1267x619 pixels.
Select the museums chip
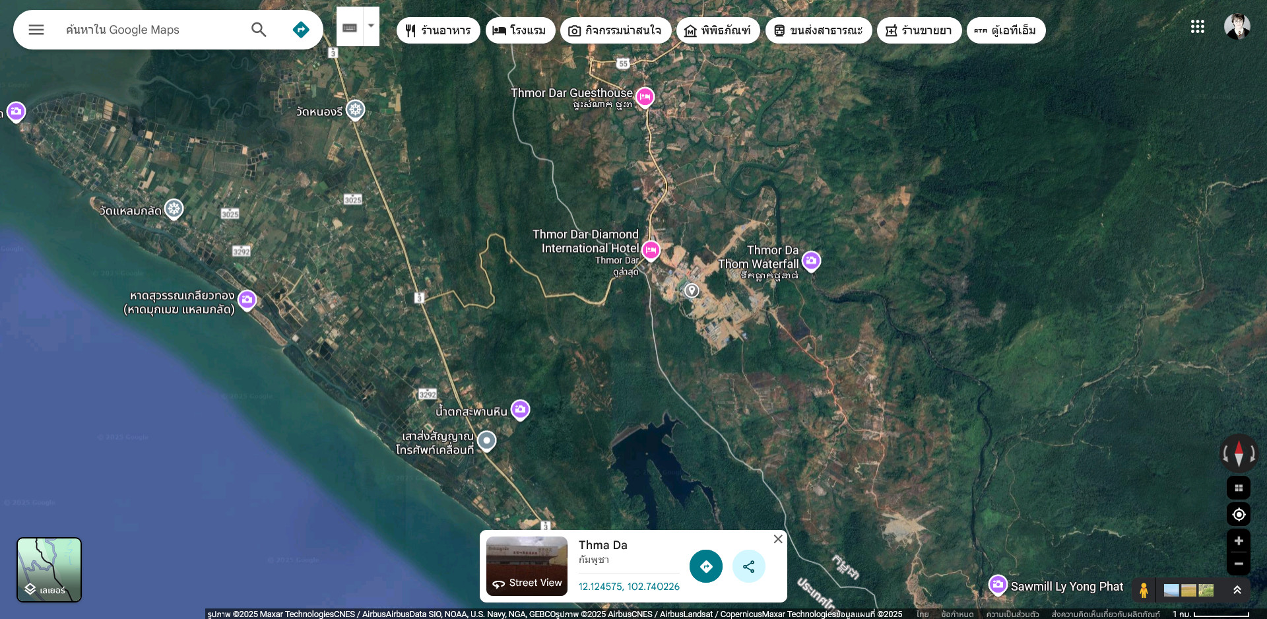[x=718, y=30]
